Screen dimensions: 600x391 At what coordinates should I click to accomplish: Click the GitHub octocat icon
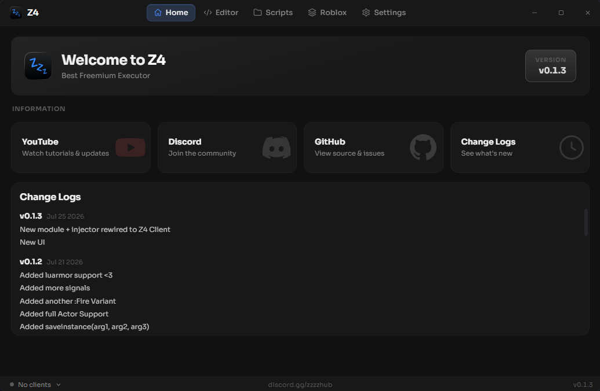[423, 147]
